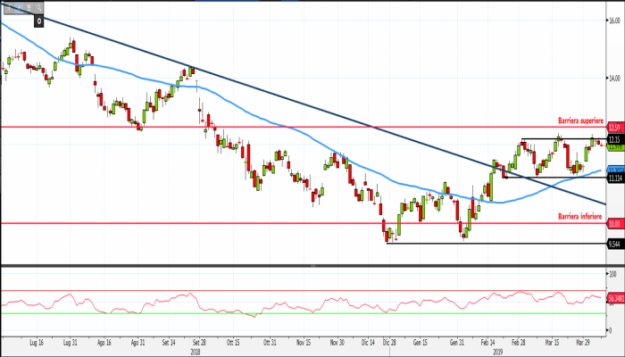The width and height of the screenshot is (625, 357).
Task: Select the red 10.00 price tag
Action: coord(614,224)
